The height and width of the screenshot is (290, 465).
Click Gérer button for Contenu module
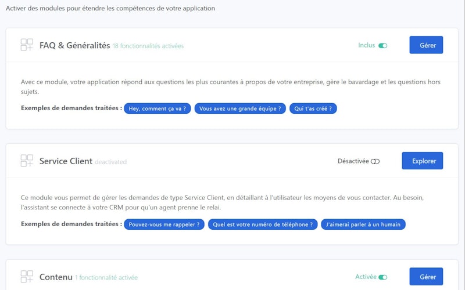pyautogui.click(x=426, y=277)
